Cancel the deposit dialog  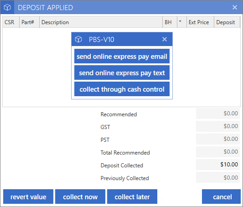221,197
